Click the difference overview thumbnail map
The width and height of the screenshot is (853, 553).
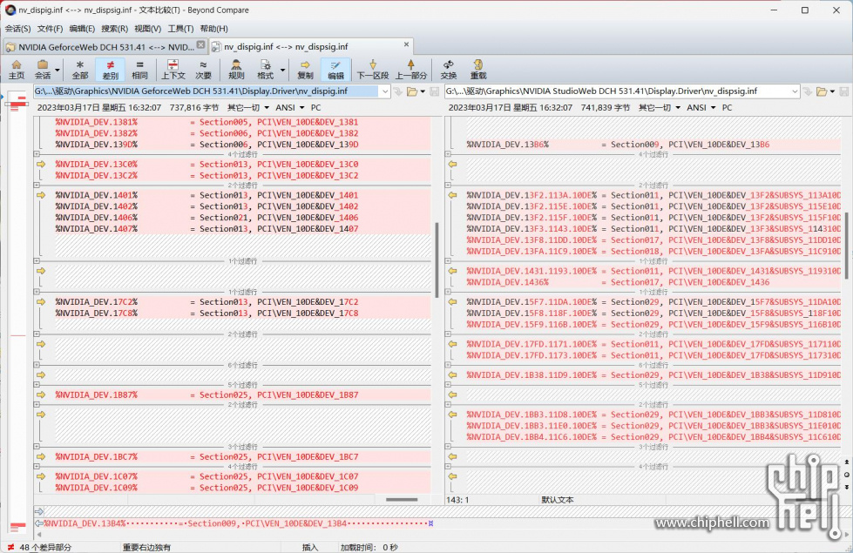coord(18,310)
